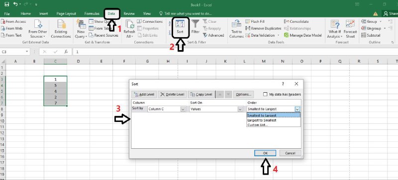The height and width of the screenshot is (180, 398).
Task: Click the Tell me what you want to do box
Action: [185, 14]
